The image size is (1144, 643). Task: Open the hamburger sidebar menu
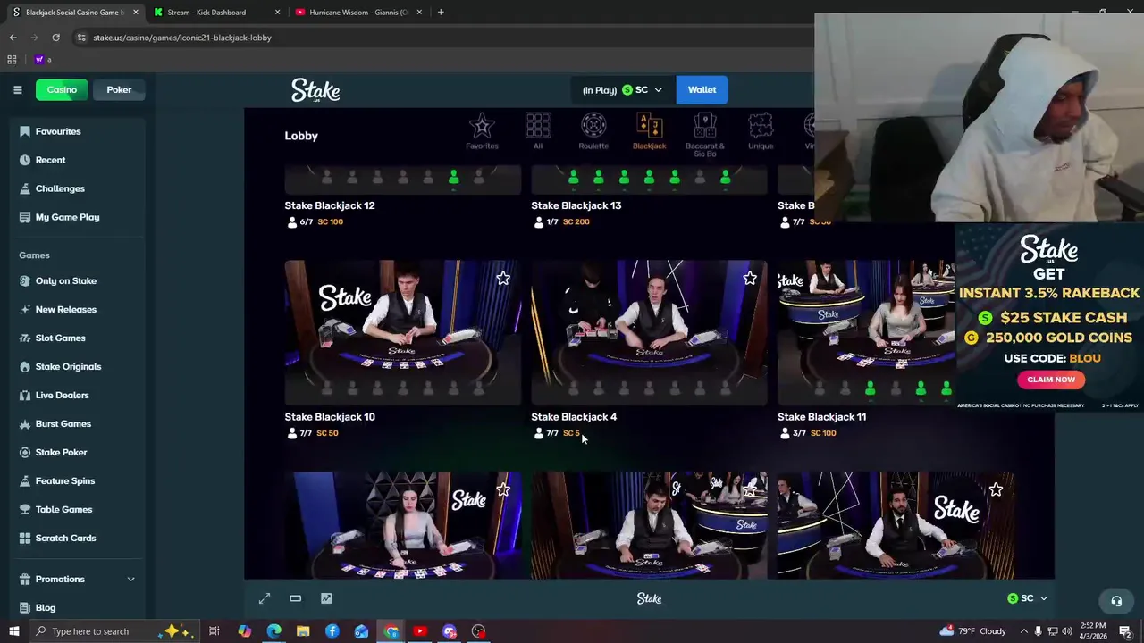tap(17, 89)
